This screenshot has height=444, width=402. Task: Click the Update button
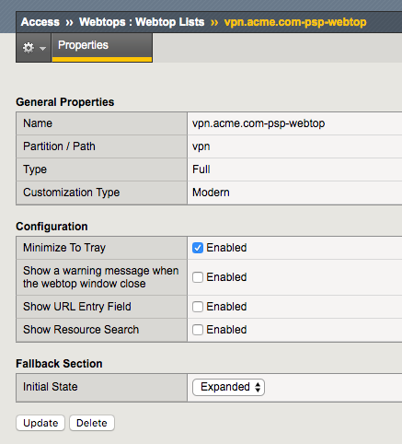pyautogui.click(x=40, y=423)
